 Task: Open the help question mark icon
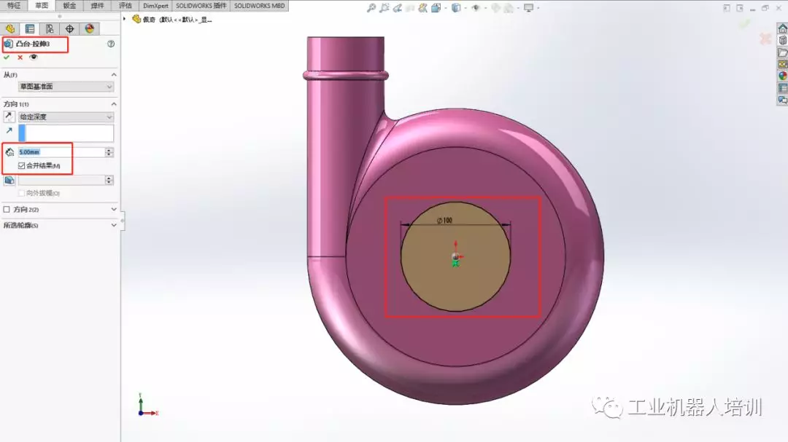point(111,44)
